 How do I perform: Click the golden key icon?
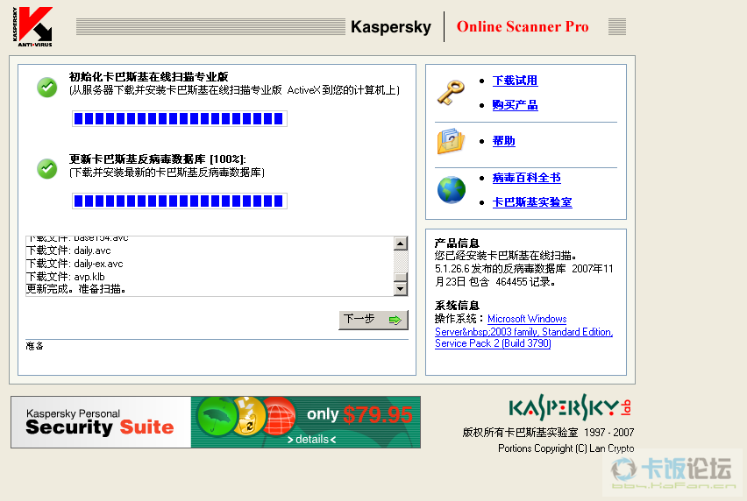pyautogui.click(x=450, y=93)
